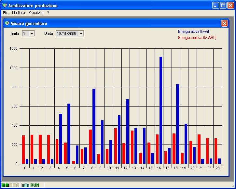Click the x-axis hour label 12

coord(126,168)
